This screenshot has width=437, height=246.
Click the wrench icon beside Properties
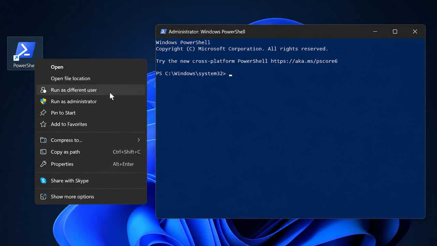pos(43,164)
